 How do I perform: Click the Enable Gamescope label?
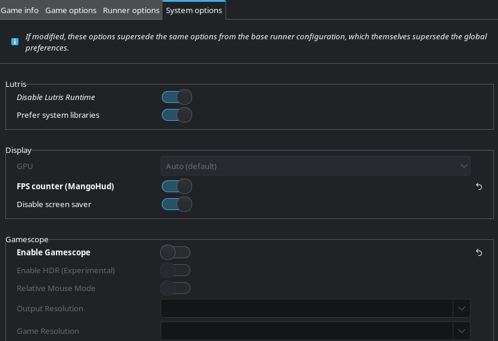pos(54,253)
